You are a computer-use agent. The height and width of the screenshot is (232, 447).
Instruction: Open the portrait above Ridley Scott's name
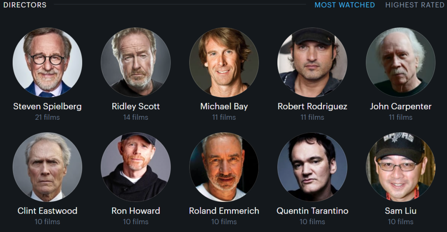point(136,62)
